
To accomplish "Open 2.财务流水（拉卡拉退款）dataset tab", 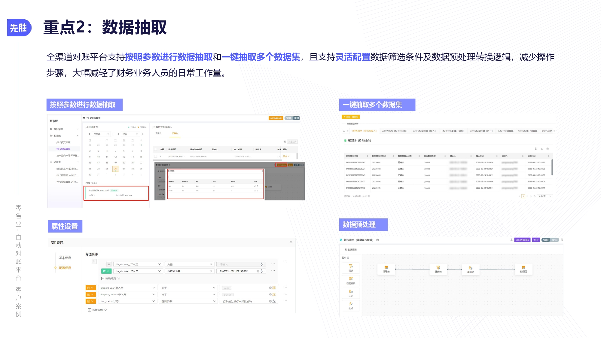I will pyautogui.click(x=395, y=131).
